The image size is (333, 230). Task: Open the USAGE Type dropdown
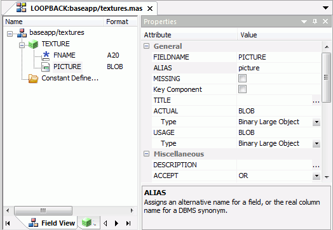click(316, 144)
